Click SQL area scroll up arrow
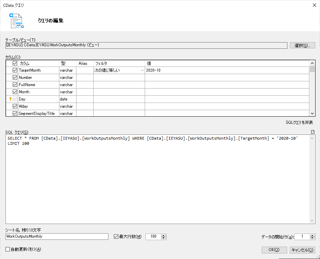This screenshot has width=320, height=259. pyautogui.click(x=312, y=138)
